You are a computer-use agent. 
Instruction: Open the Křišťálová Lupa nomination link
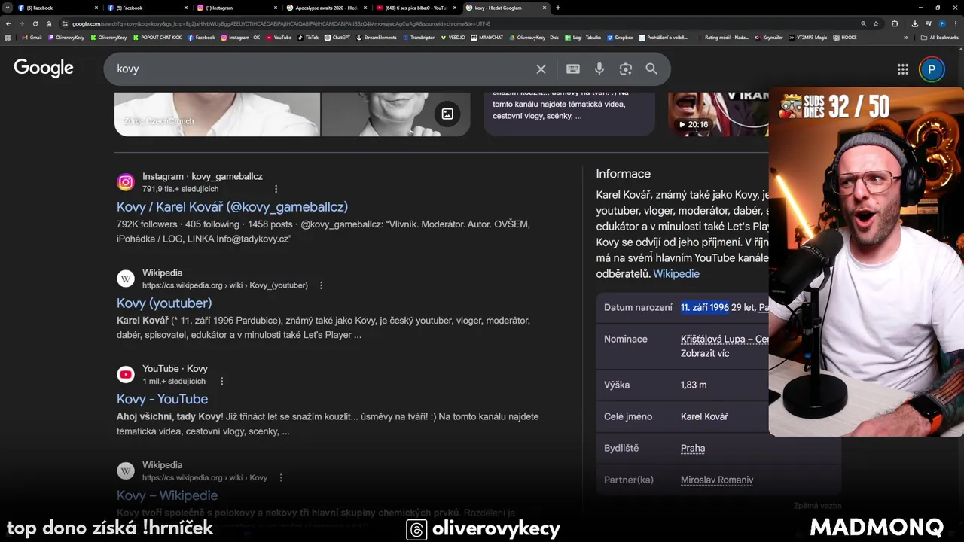725,339
